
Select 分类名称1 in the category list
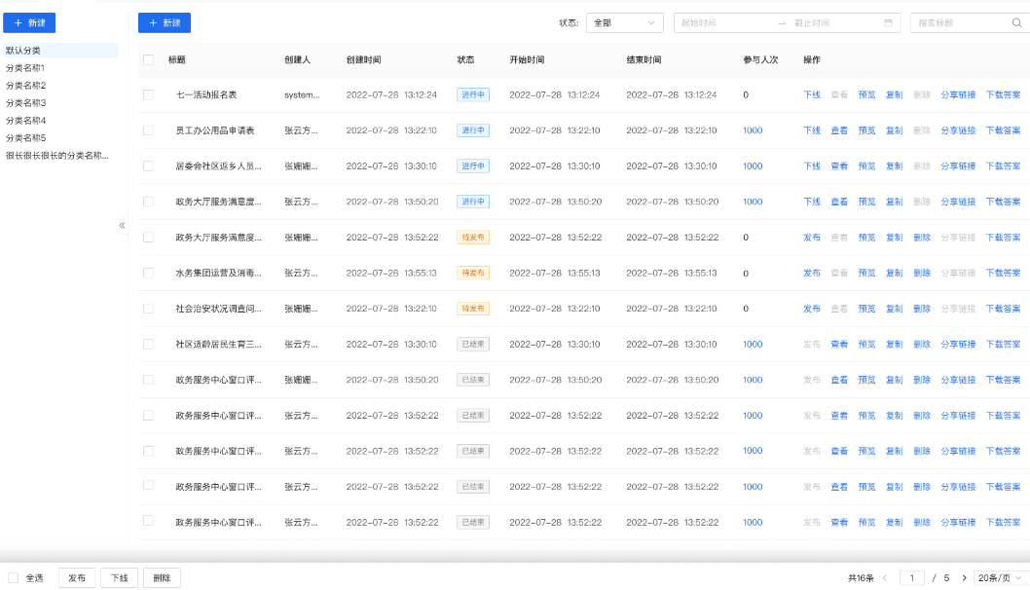point(25,68)
